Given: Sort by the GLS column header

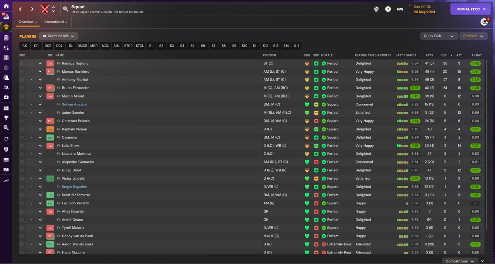Looking at the screenshot, I should coord(444,55).
